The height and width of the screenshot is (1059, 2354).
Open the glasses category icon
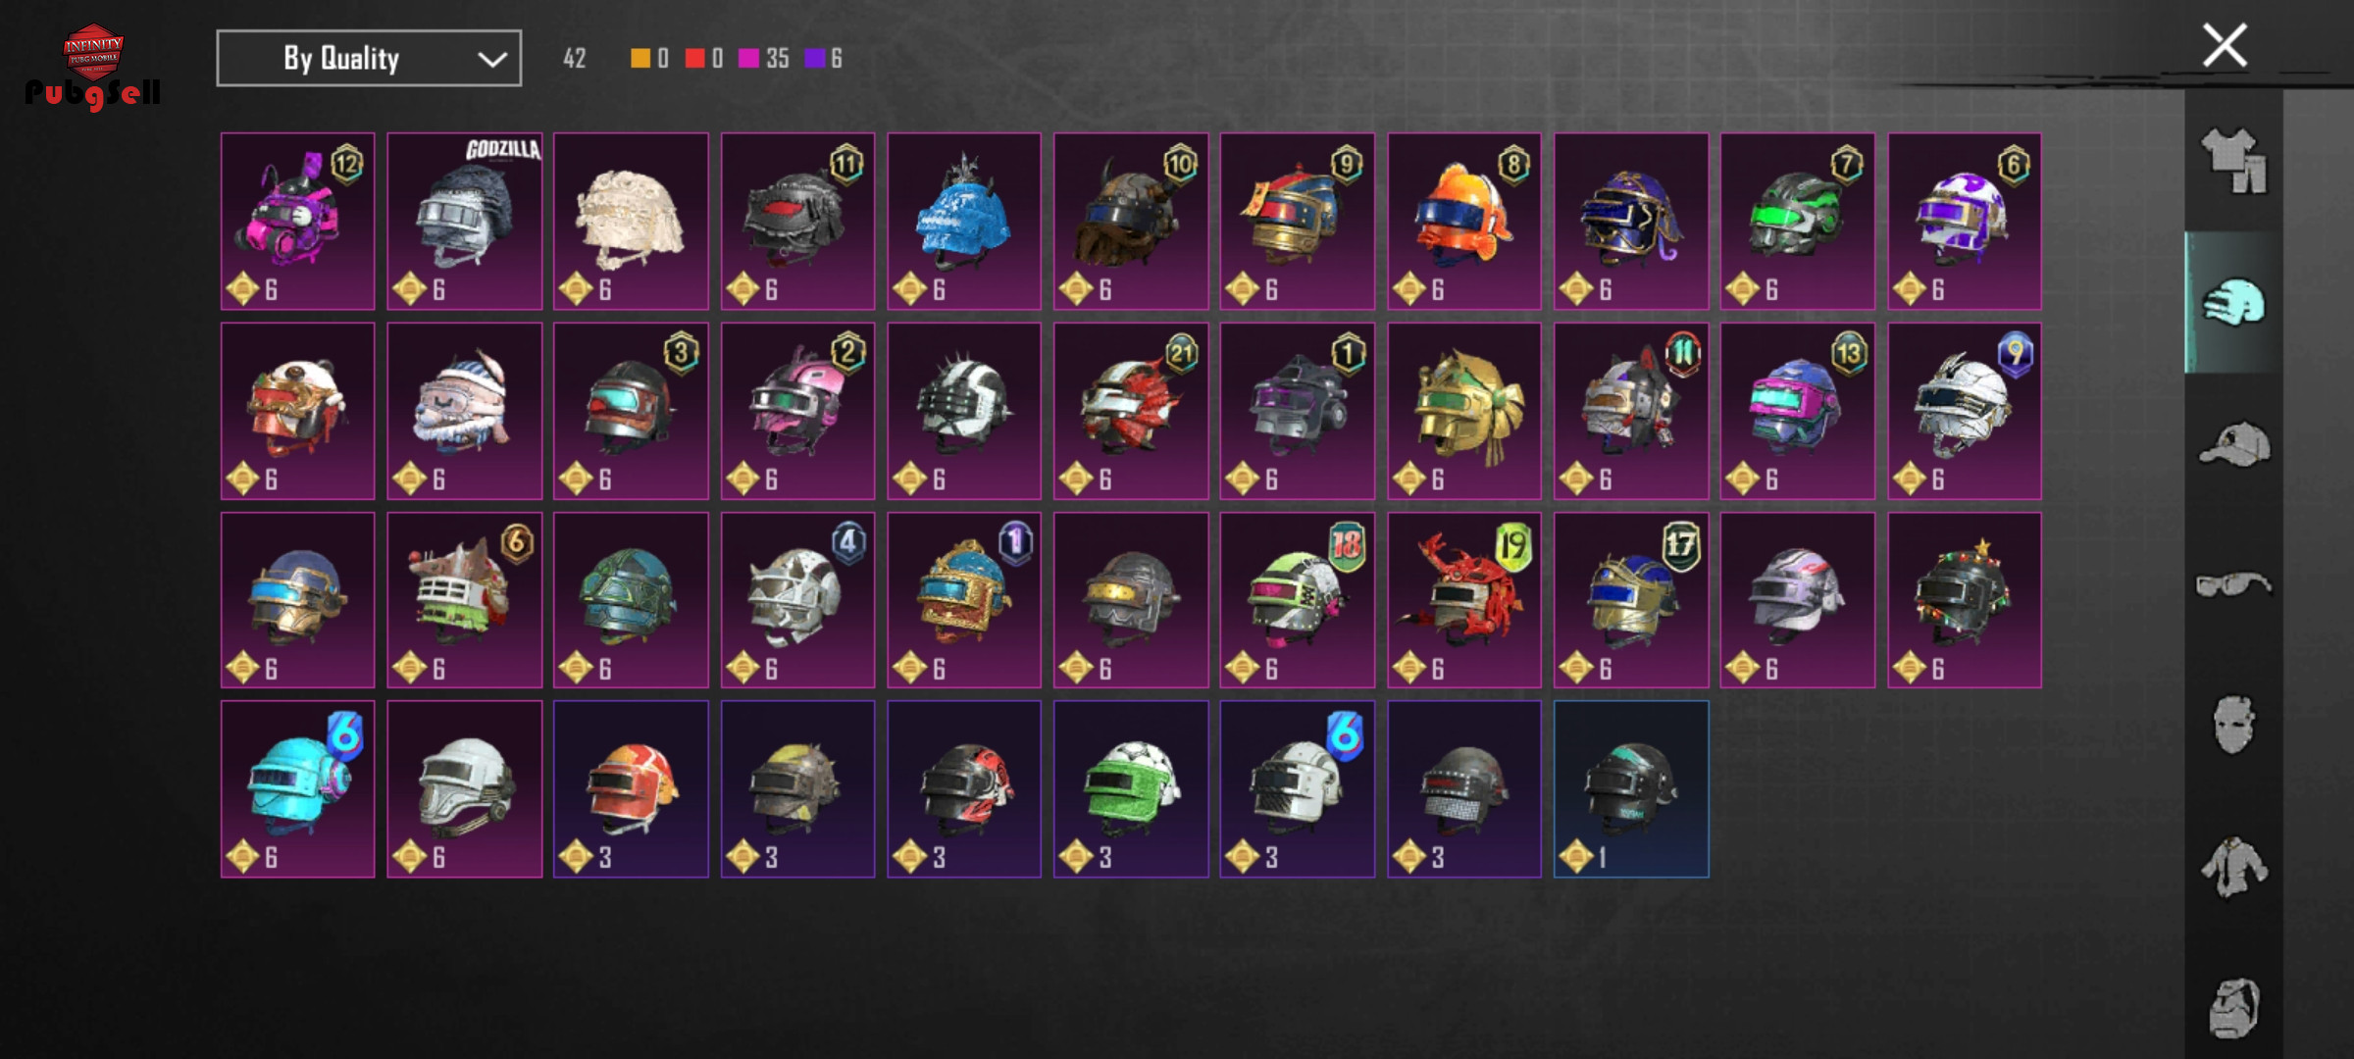2233,584
